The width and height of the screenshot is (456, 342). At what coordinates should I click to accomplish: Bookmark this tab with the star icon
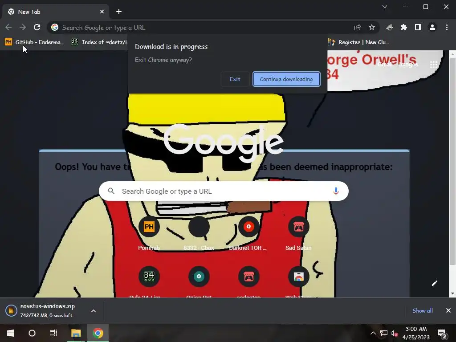point(372,27)
